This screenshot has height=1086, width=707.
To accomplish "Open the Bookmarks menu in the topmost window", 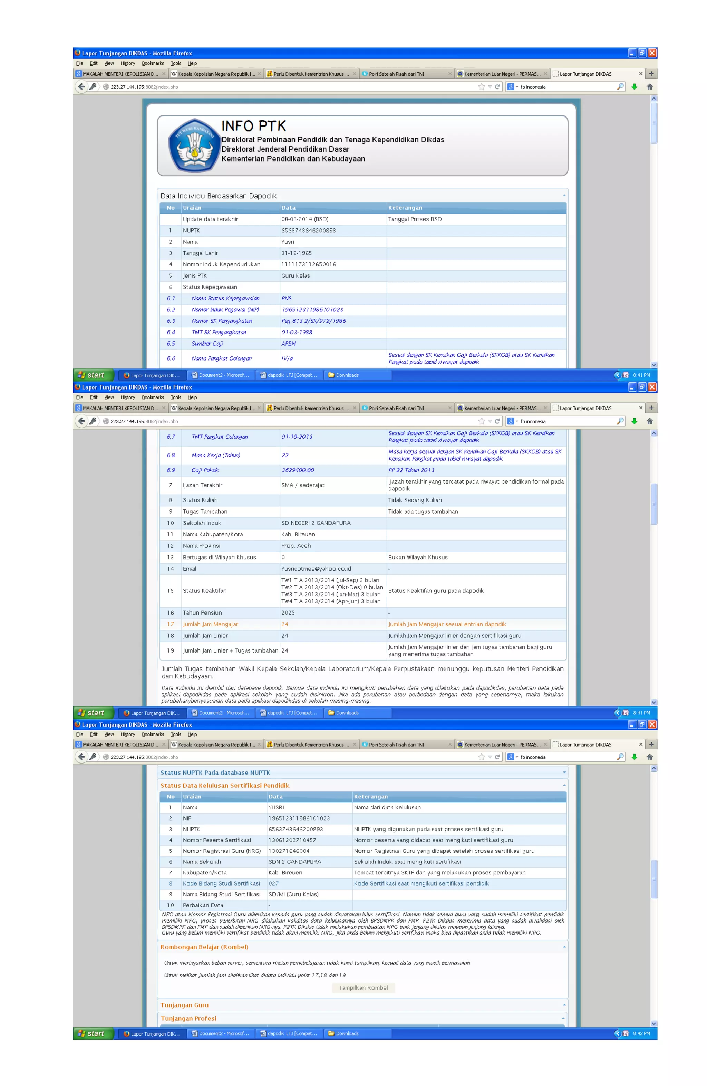I will point(153,64).
